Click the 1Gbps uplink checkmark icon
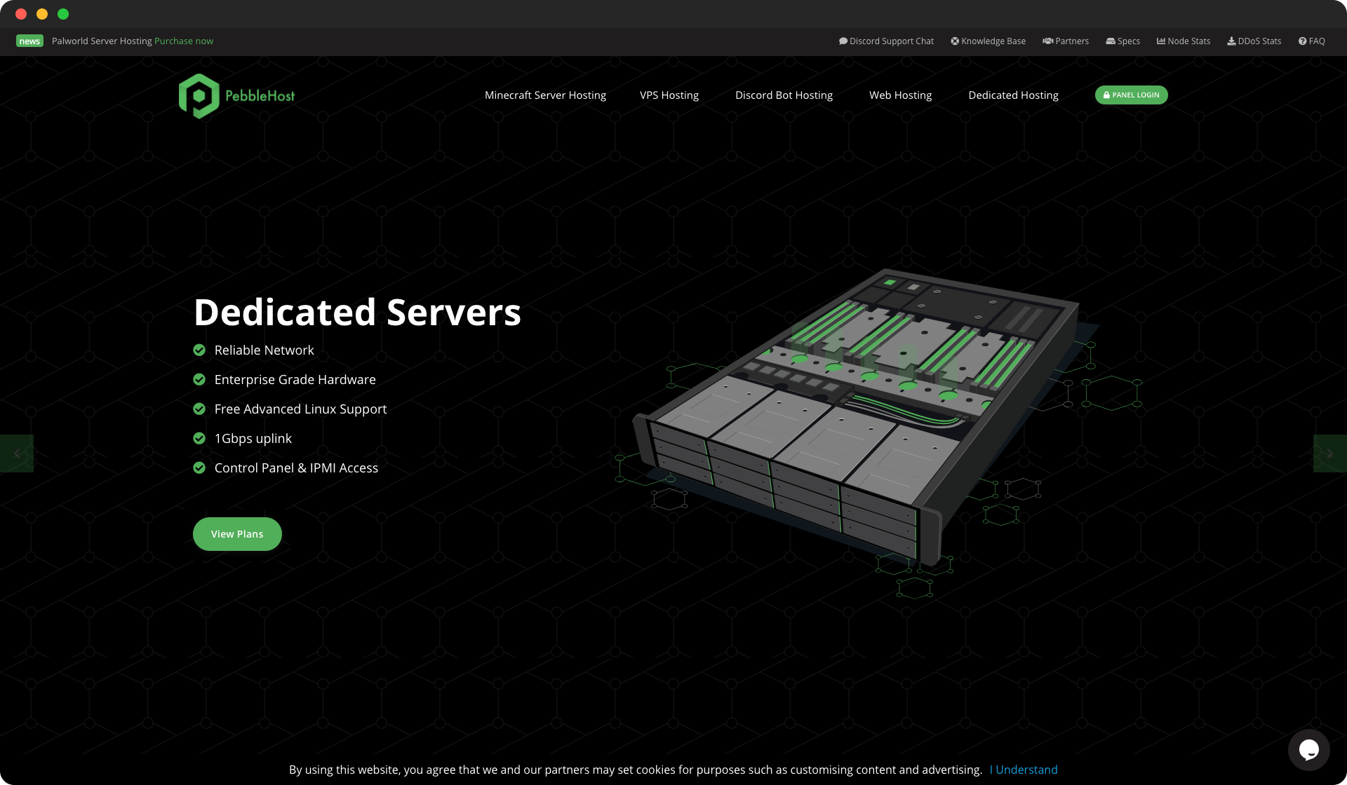 pyautogui.click(x=199, y=439)
